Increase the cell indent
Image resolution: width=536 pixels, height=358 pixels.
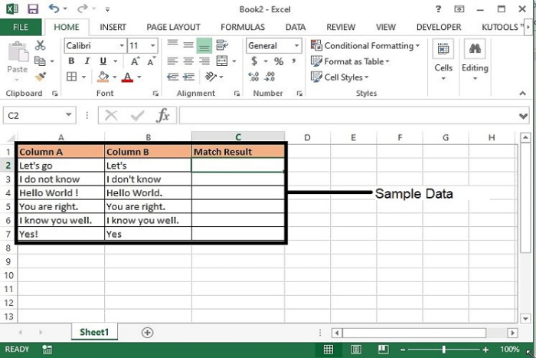[x=188, y=77]
